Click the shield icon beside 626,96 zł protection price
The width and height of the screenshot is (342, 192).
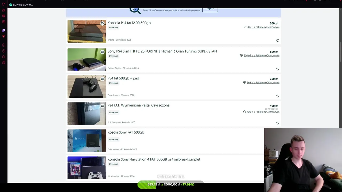pyautogui.click(x=241, y=56)
